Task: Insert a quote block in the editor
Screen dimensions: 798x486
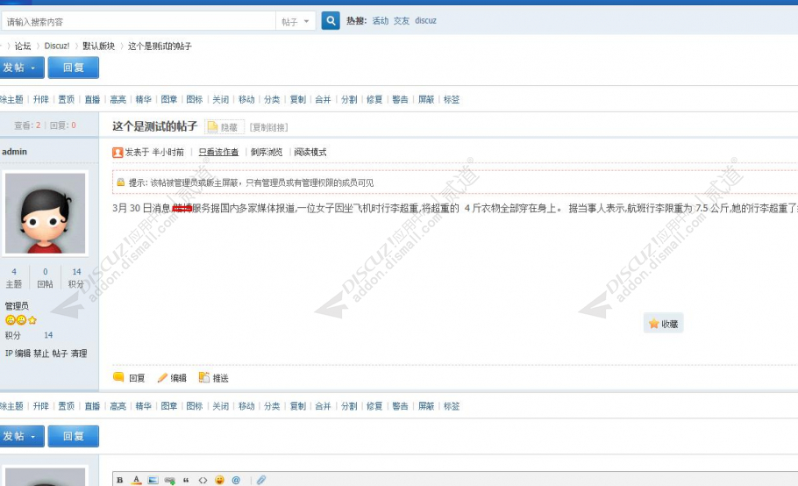Action: [x=186, y=480]
